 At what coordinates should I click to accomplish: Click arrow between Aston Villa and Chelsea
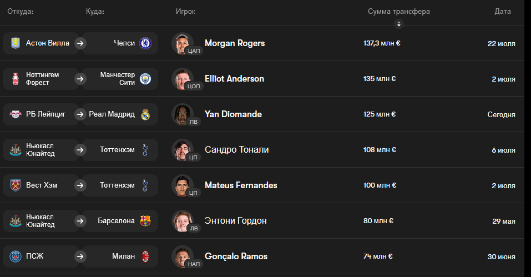tap(80, 43)
